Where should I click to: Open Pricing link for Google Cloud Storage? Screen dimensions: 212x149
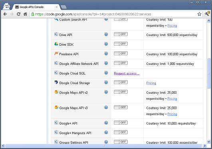coord(151,83)
